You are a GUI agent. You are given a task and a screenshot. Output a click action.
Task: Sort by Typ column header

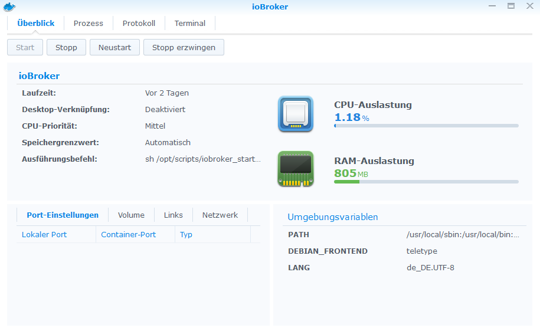click(213, 235)
